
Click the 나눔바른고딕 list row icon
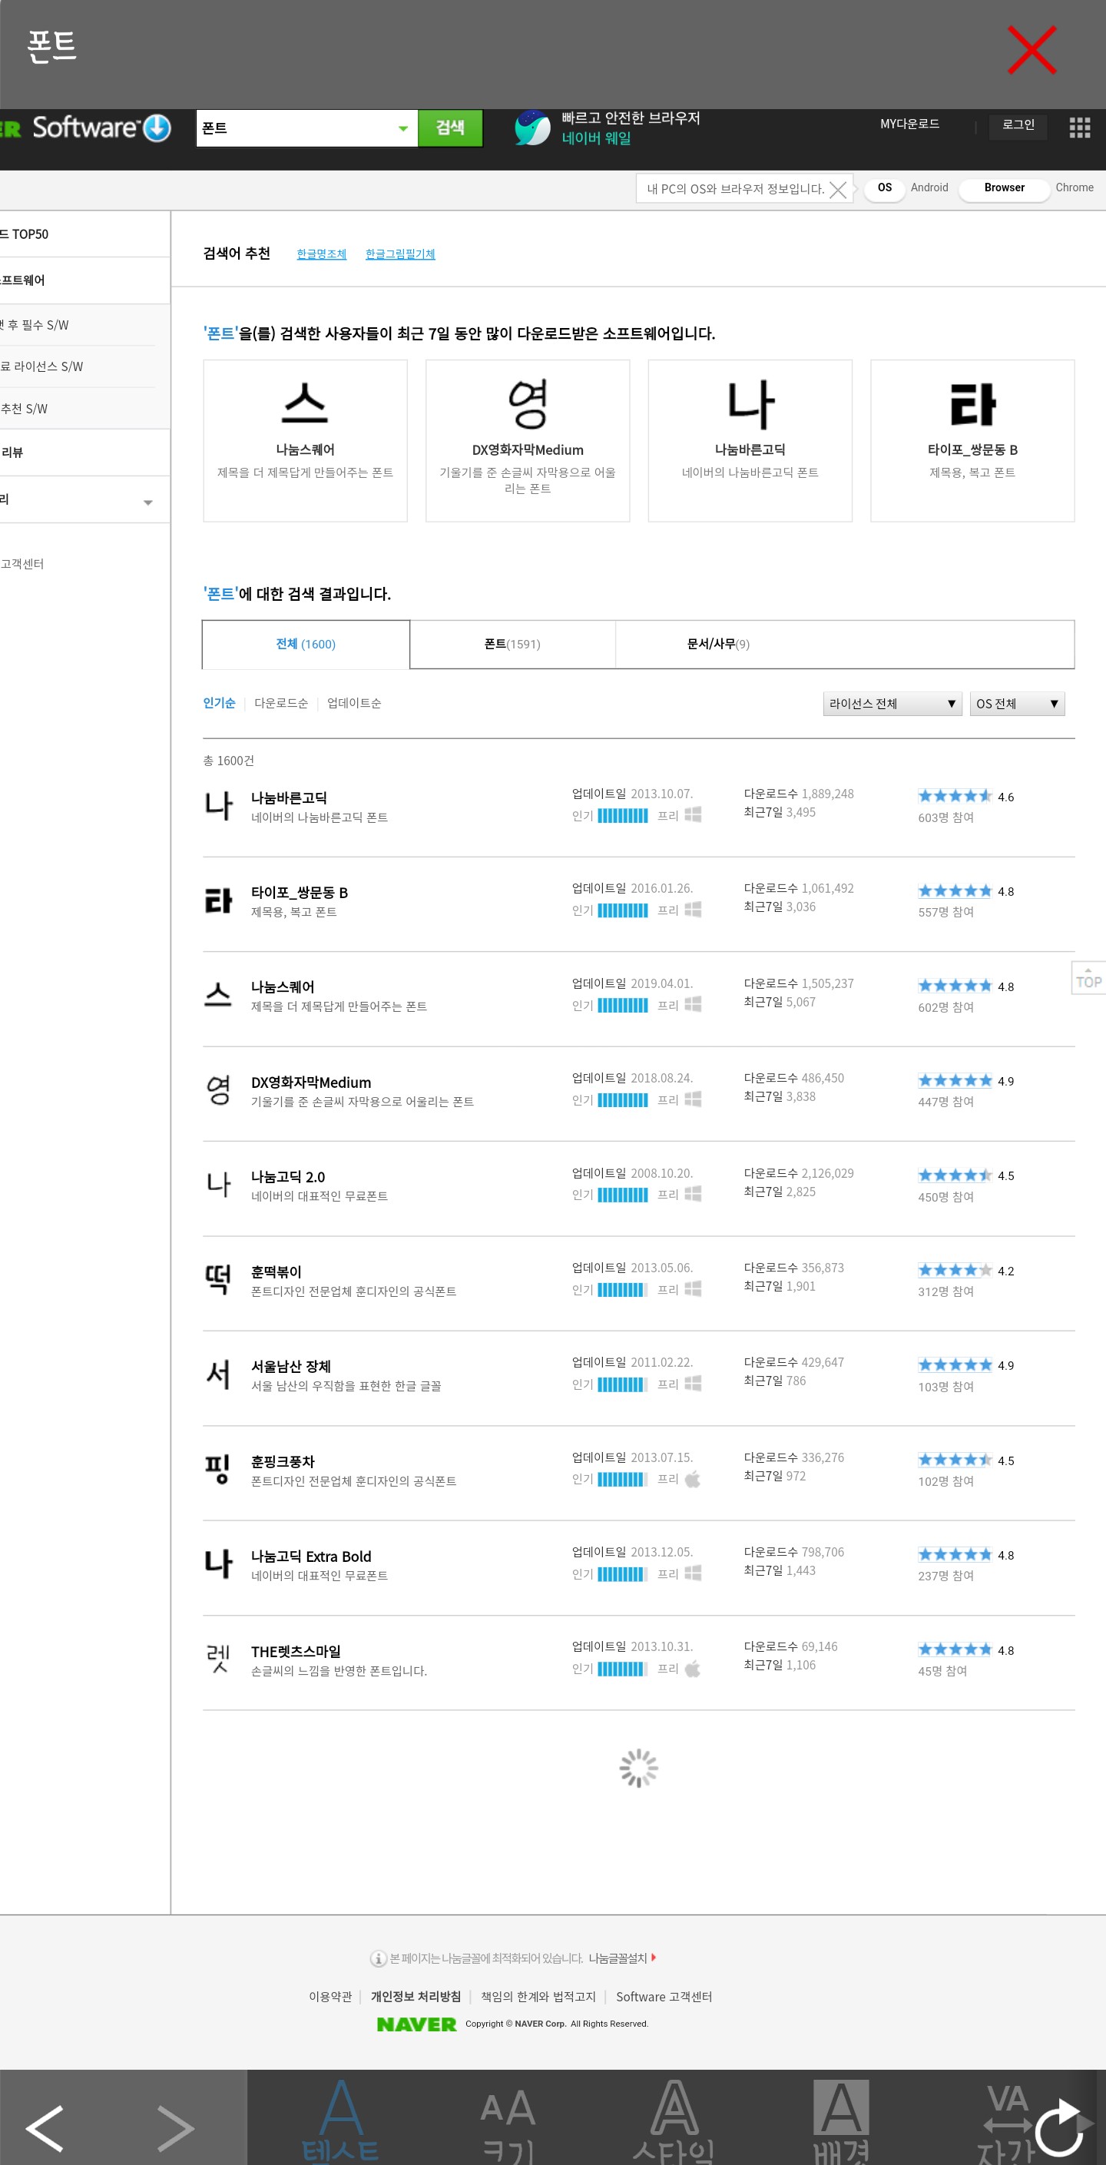click(218, 805)
